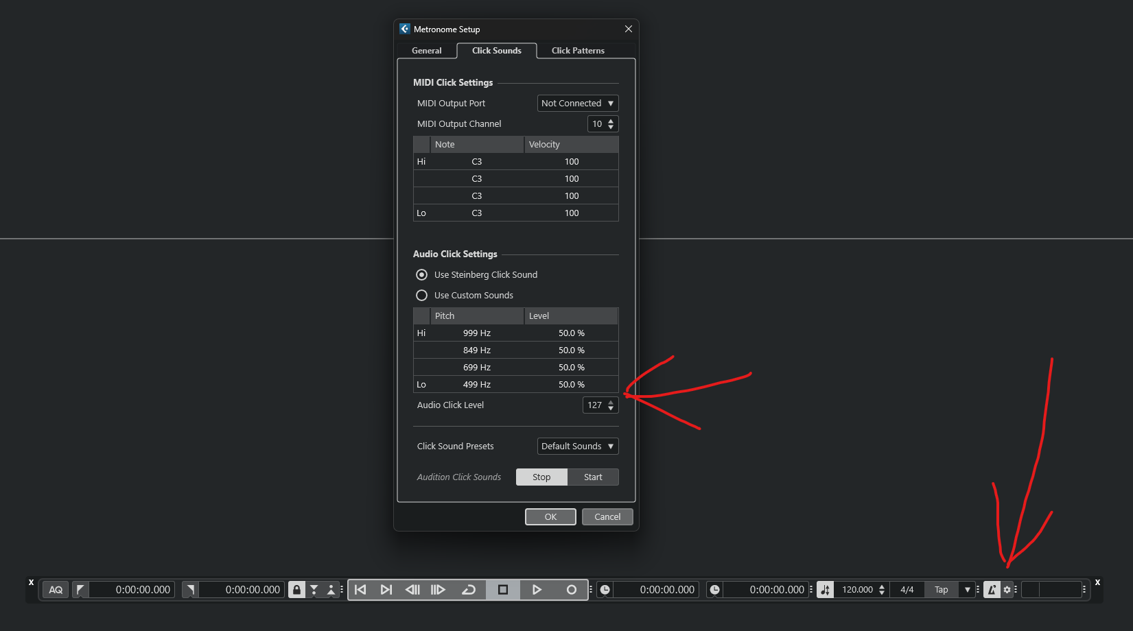
Task: Click the right locator time 0:00:00.000
Action: pyautogui.click(x=242, y=590)
